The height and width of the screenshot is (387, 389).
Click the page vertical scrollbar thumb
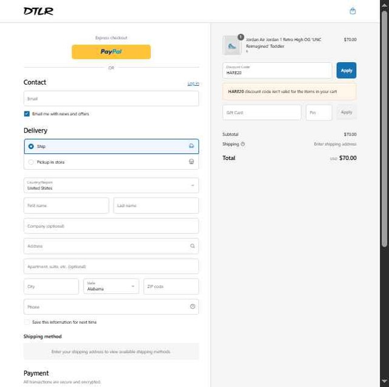point(384,128)
